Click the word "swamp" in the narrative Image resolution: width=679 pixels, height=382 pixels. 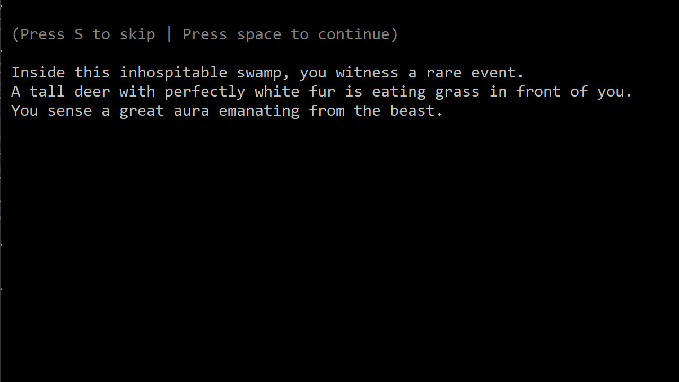(259, 73)
